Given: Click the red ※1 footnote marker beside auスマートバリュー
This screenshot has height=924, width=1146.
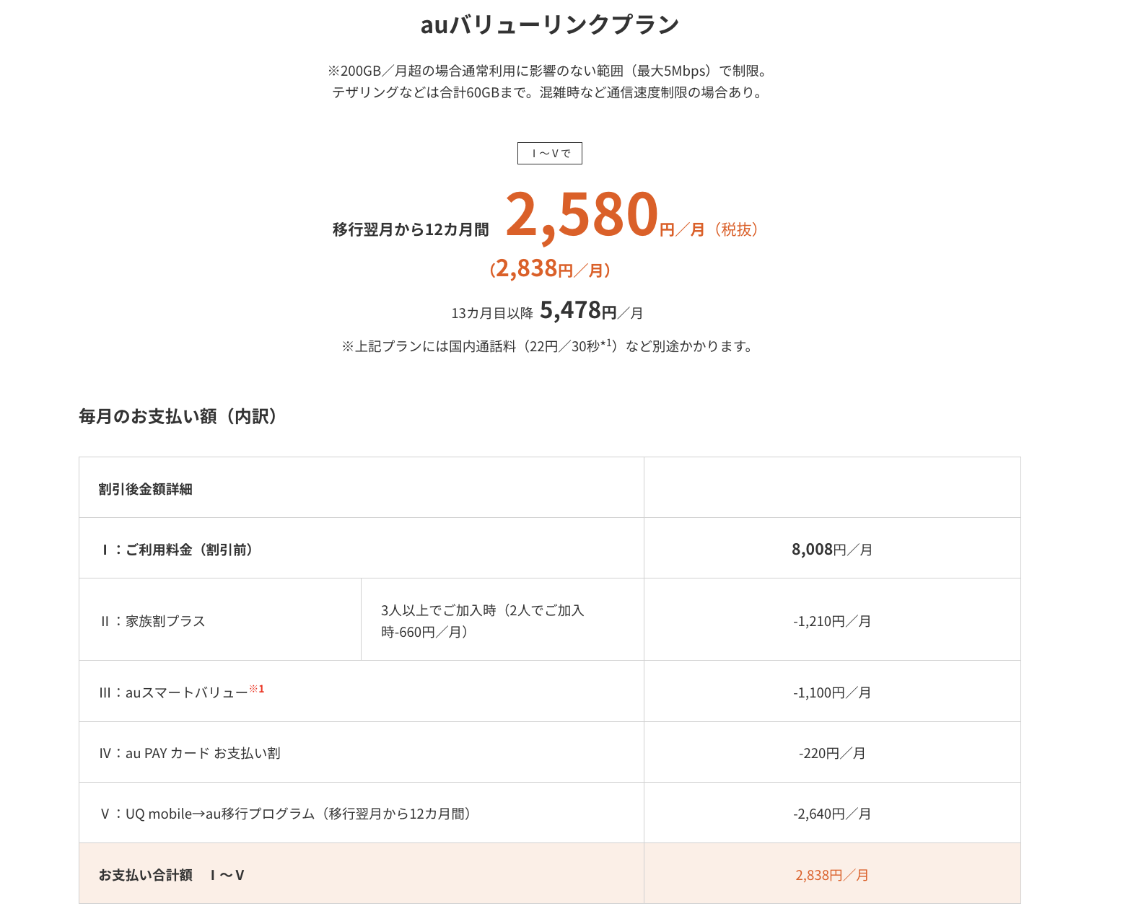Looking at the screenshot, I should click(257, 689).
